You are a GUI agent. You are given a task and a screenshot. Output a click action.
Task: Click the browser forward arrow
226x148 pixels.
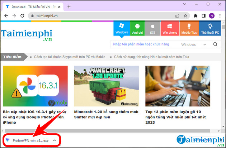click(x=14, y=16)
